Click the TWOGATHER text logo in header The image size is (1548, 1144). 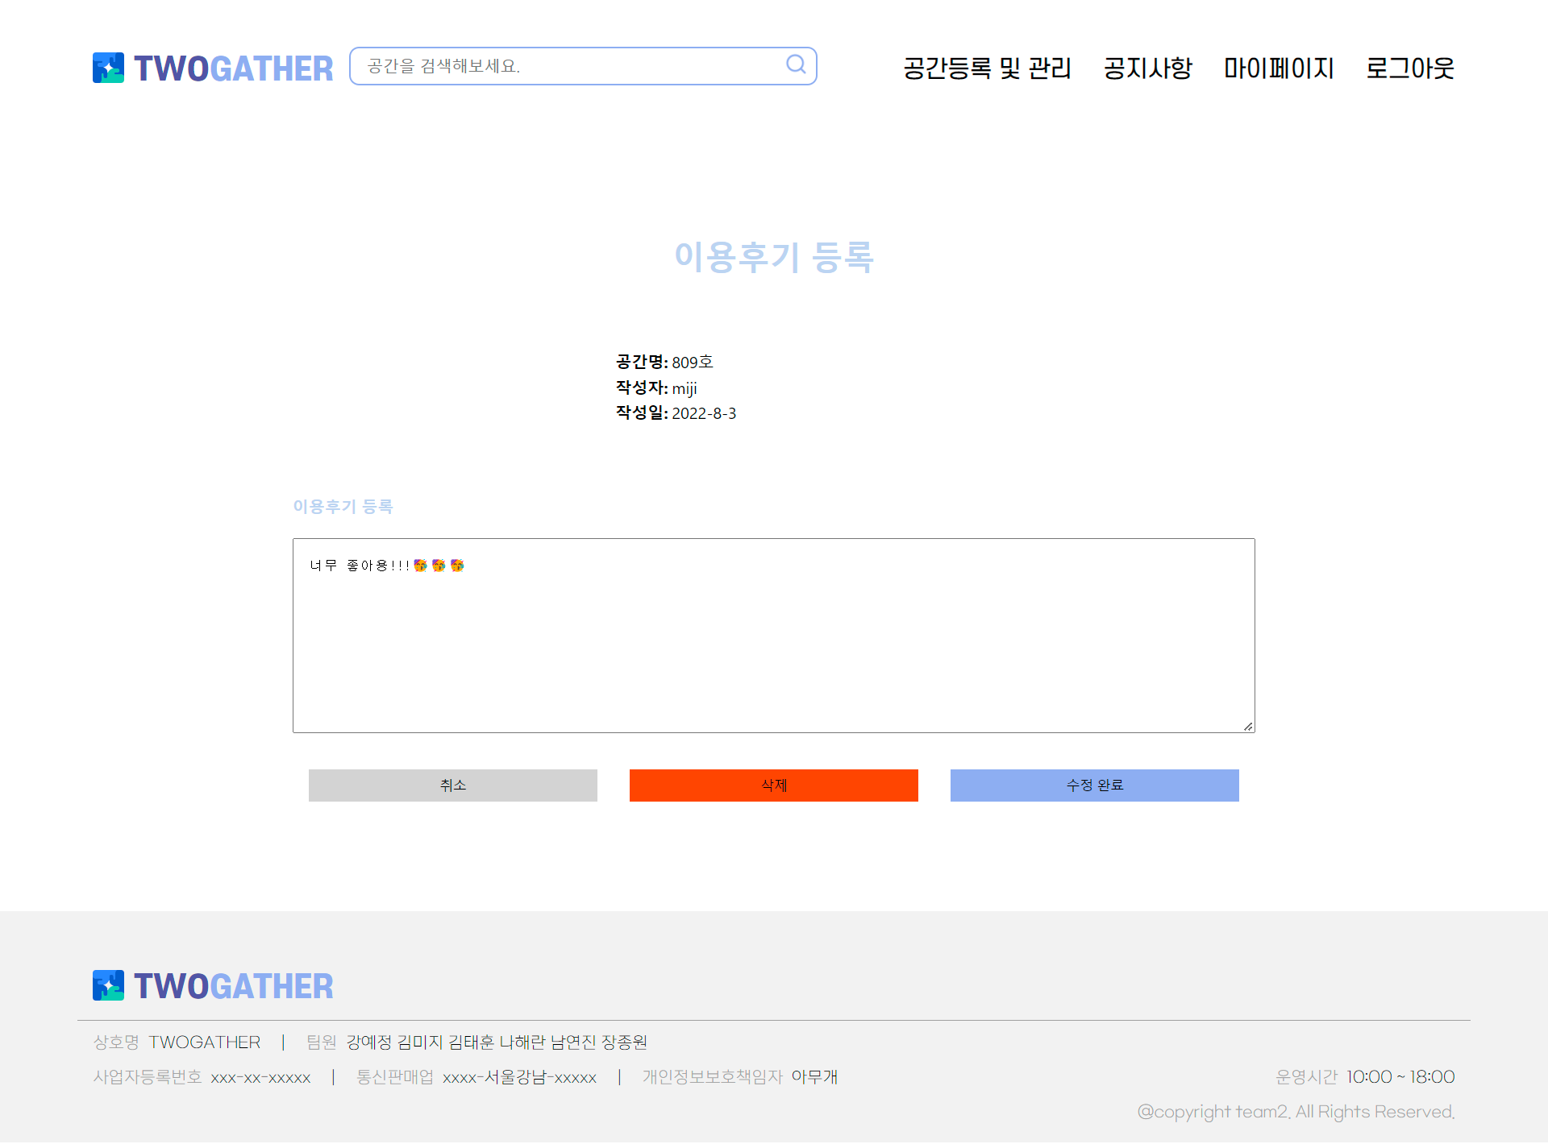tap(233, 68)
